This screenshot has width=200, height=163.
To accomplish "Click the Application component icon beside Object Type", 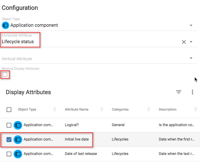I will [5, 25].
